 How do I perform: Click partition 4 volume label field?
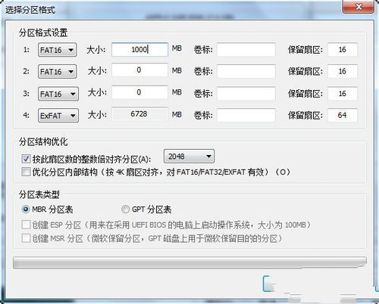pos(246,115)
